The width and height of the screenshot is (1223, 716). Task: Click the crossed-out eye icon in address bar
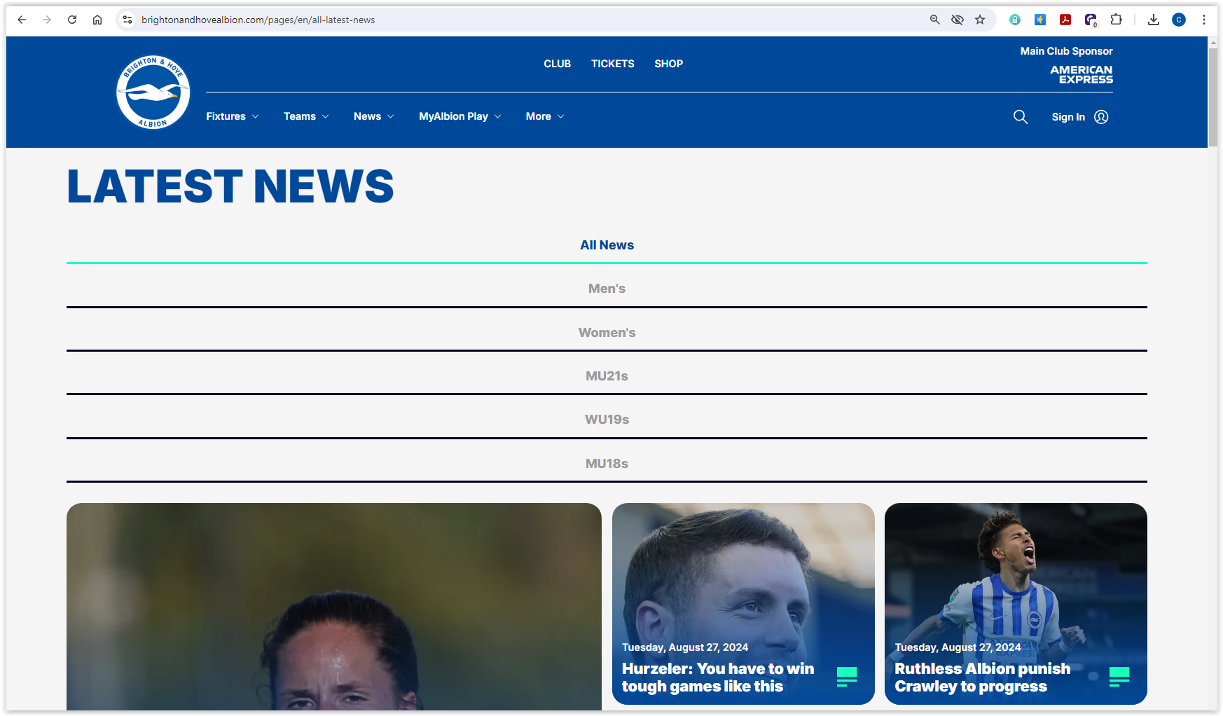958,20
